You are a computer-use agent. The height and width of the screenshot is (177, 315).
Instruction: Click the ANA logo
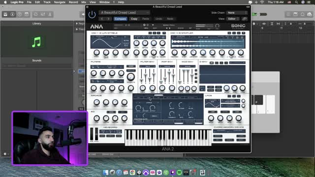[96, 26]
